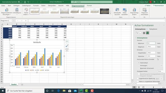Select the Automatisch radio option
This screenshot has width=166, height=93.
coord(139,63)
